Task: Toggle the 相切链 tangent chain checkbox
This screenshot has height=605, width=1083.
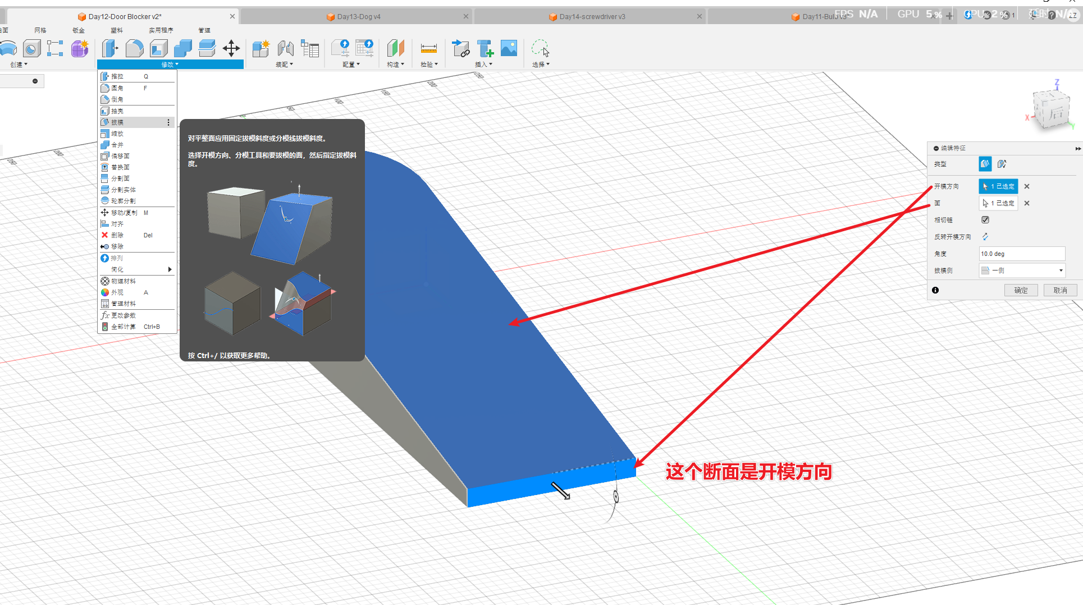Action: point(985,220)
